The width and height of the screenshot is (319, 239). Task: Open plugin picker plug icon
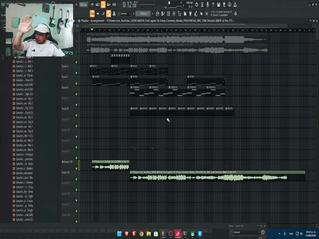click(x=190, y=14)
